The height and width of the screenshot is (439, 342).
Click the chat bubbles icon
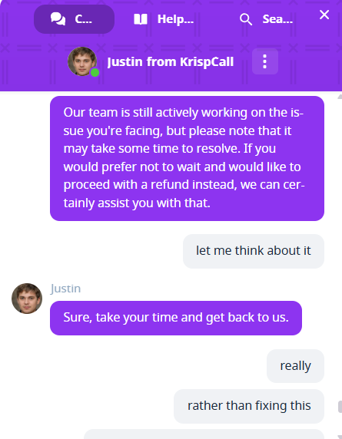coord(58,19)
